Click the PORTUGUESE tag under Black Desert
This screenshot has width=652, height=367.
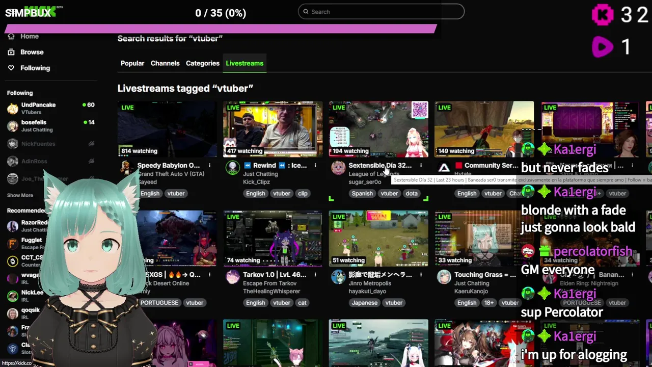click(x=159, y=302)
